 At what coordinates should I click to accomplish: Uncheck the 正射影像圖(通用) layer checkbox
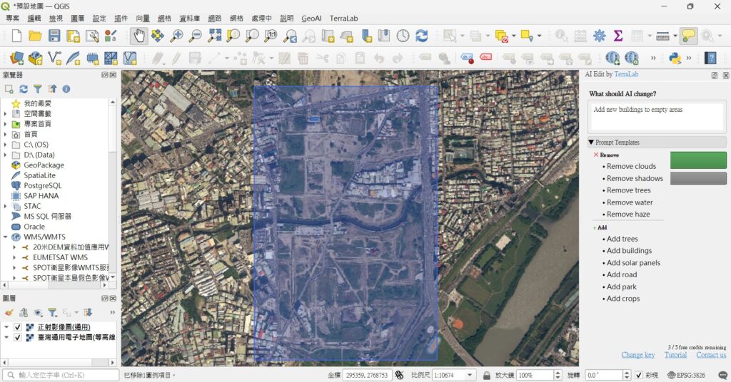18,327
